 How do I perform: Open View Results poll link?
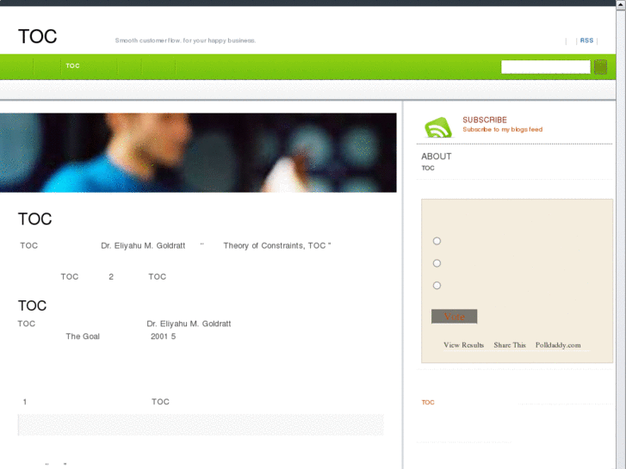tap(463, 345)
